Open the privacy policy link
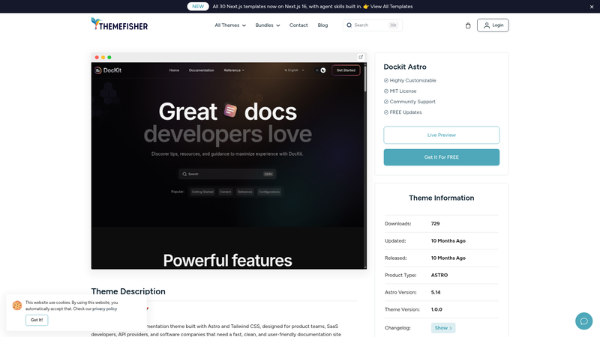This screenshot has height=337, width=600. [104, 309]
